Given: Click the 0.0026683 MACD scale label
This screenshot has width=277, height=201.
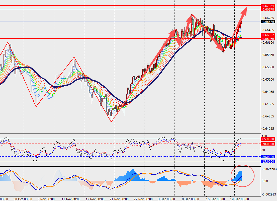Looking at the screenshot, I should (x=269, y=169).
